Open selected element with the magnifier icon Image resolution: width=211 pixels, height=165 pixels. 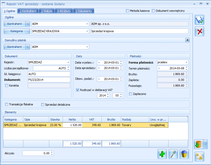point(173,154)
